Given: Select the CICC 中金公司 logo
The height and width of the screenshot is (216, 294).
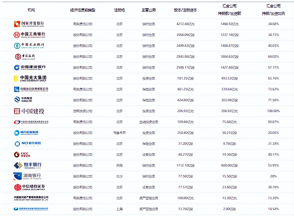Looking at the screenshot, I should click(x=23, y=154).
